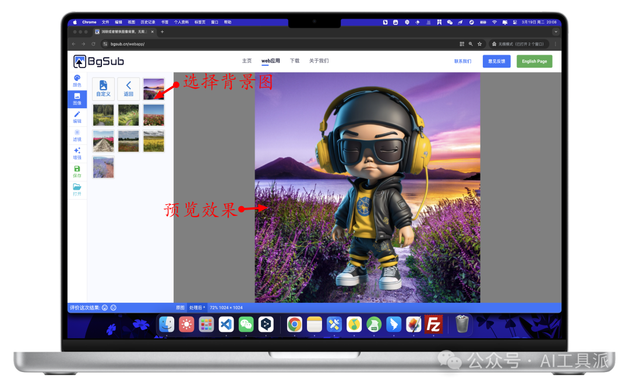Choose the red flower field blue sky thumbnail
The height and width of the screenshot is (386, 629).
click(154, 115)
